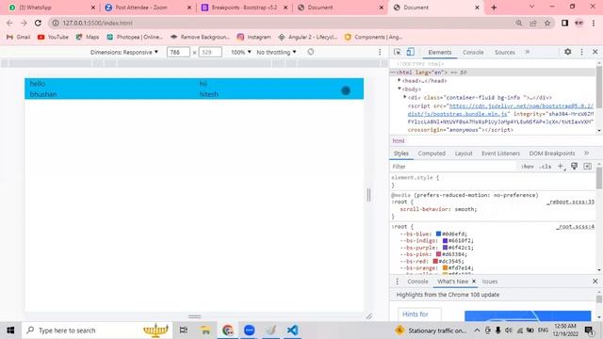This screenshot has width=603, height=339.
Task: Open Windows Start menu
Action: pos(10,331)
